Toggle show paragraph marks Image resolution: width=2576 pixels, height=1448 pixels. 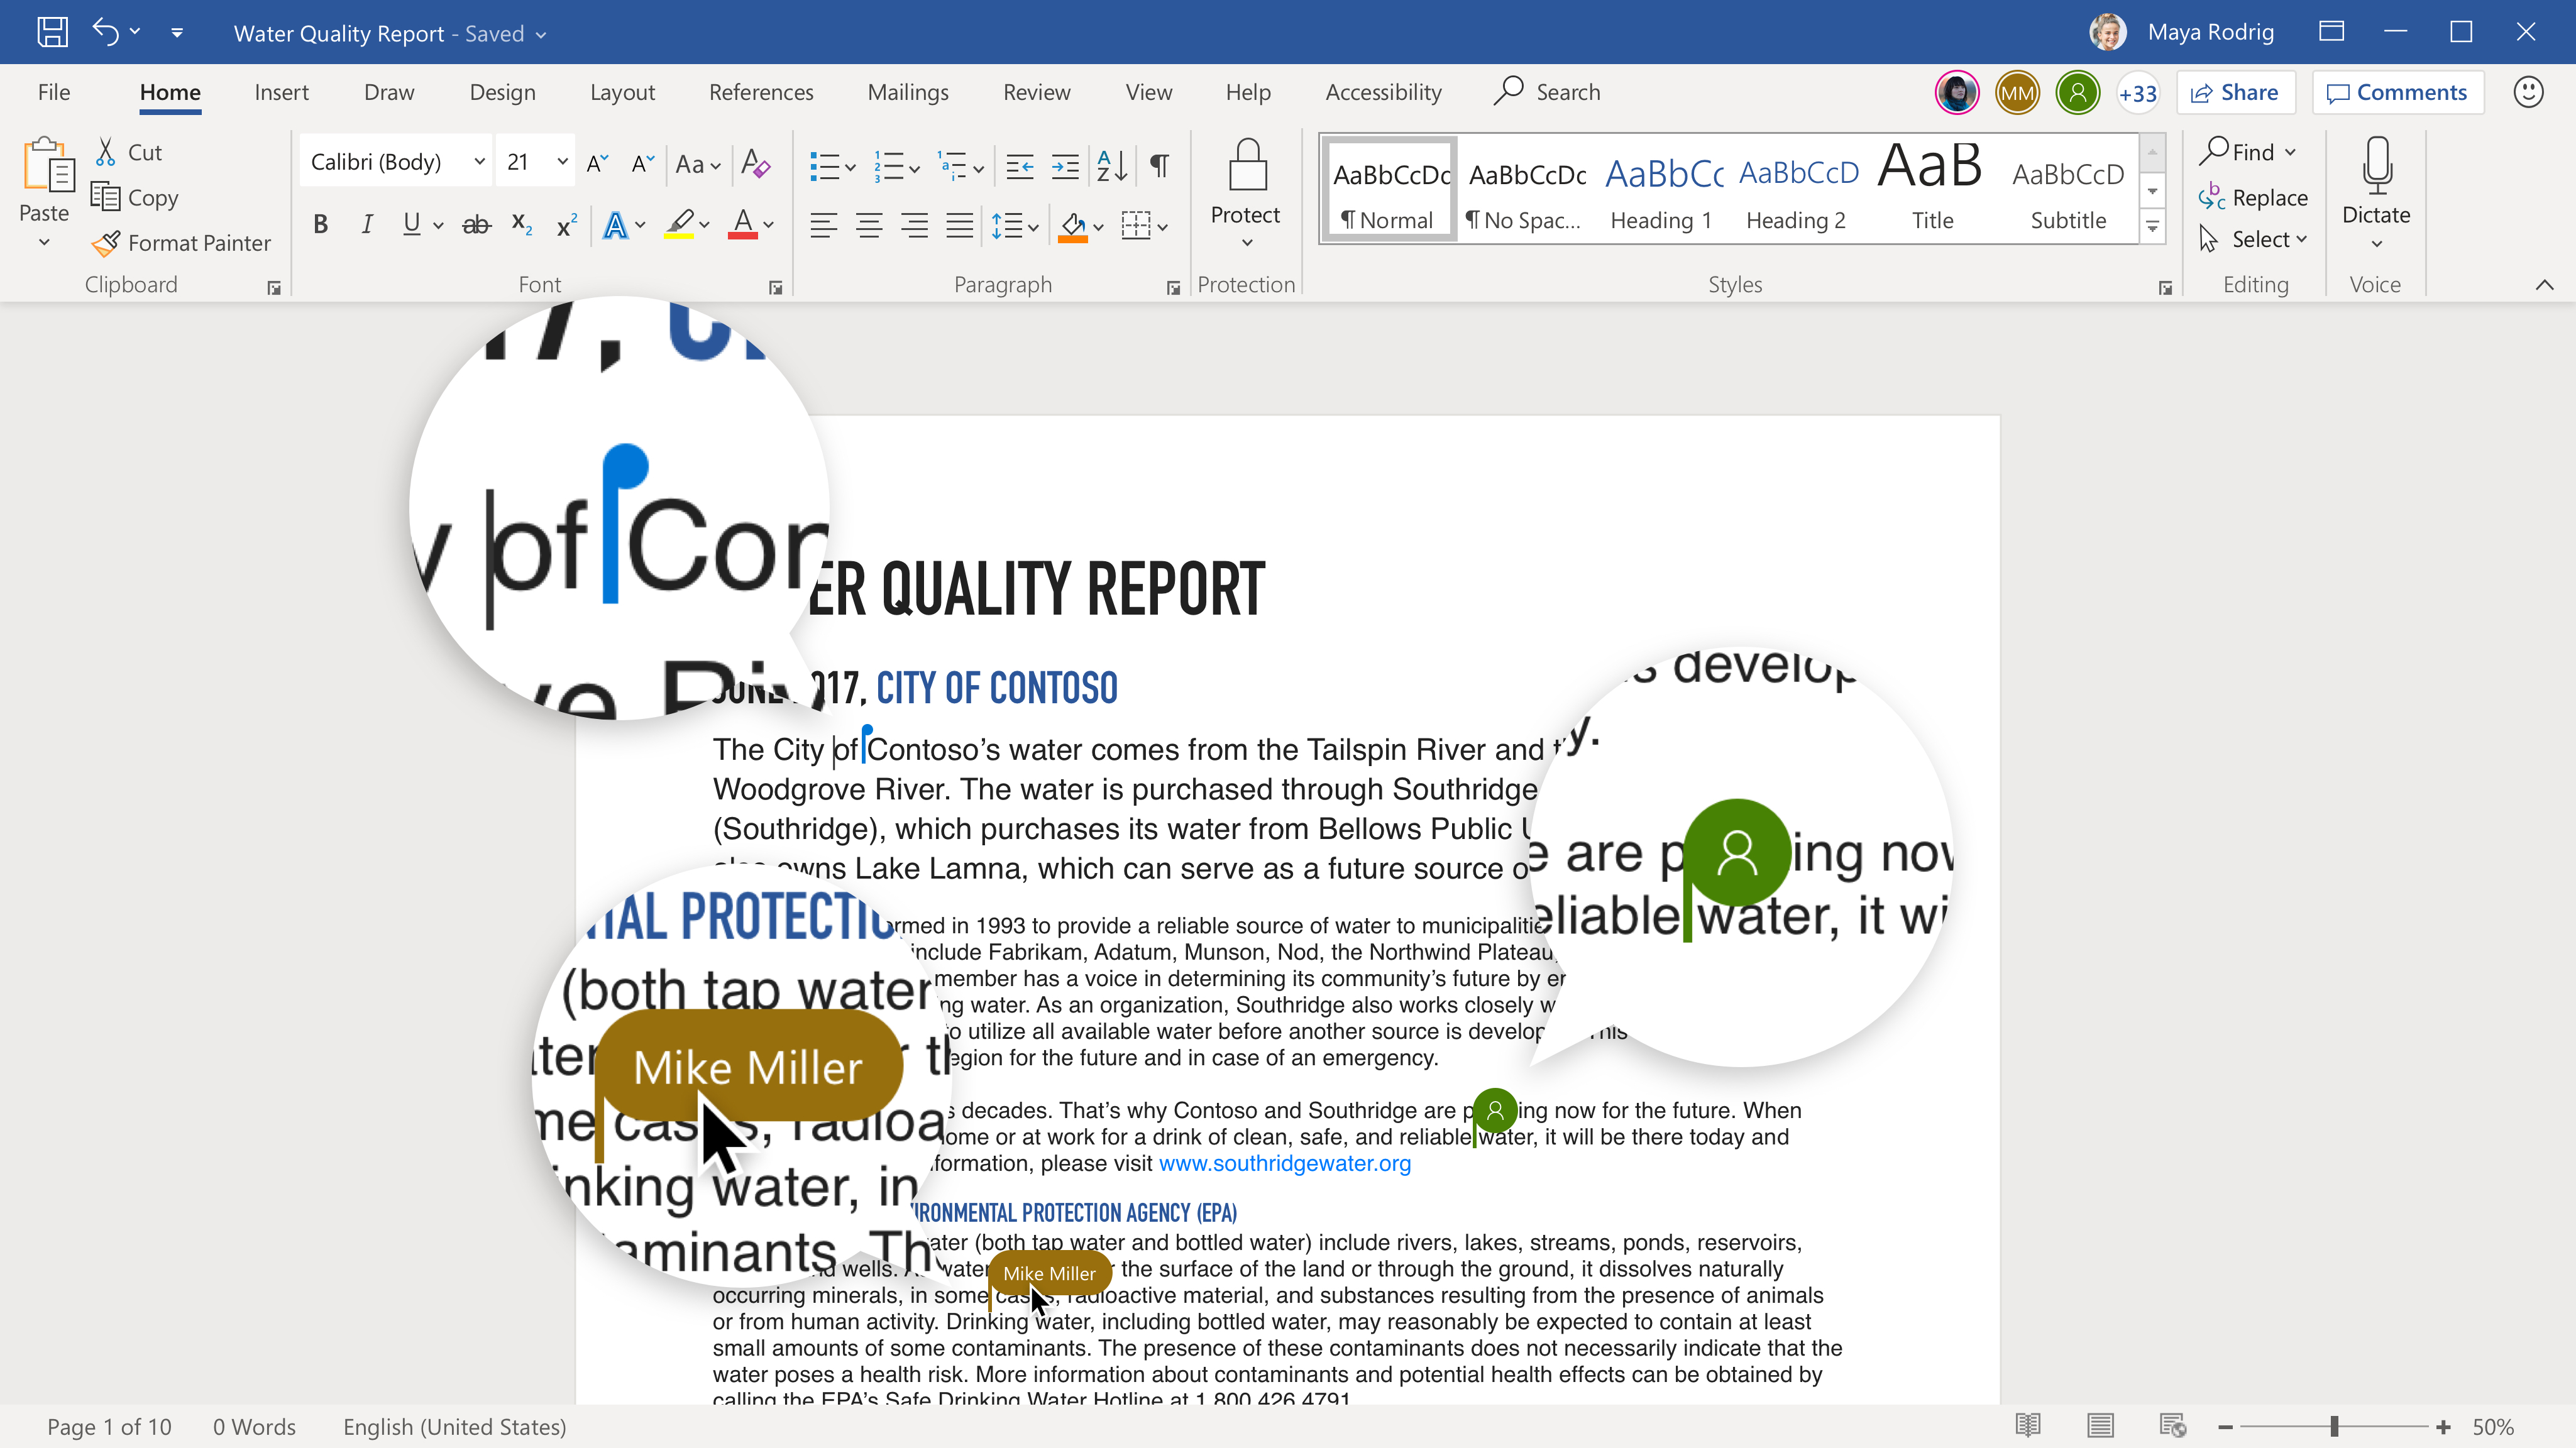(1159, 165)
